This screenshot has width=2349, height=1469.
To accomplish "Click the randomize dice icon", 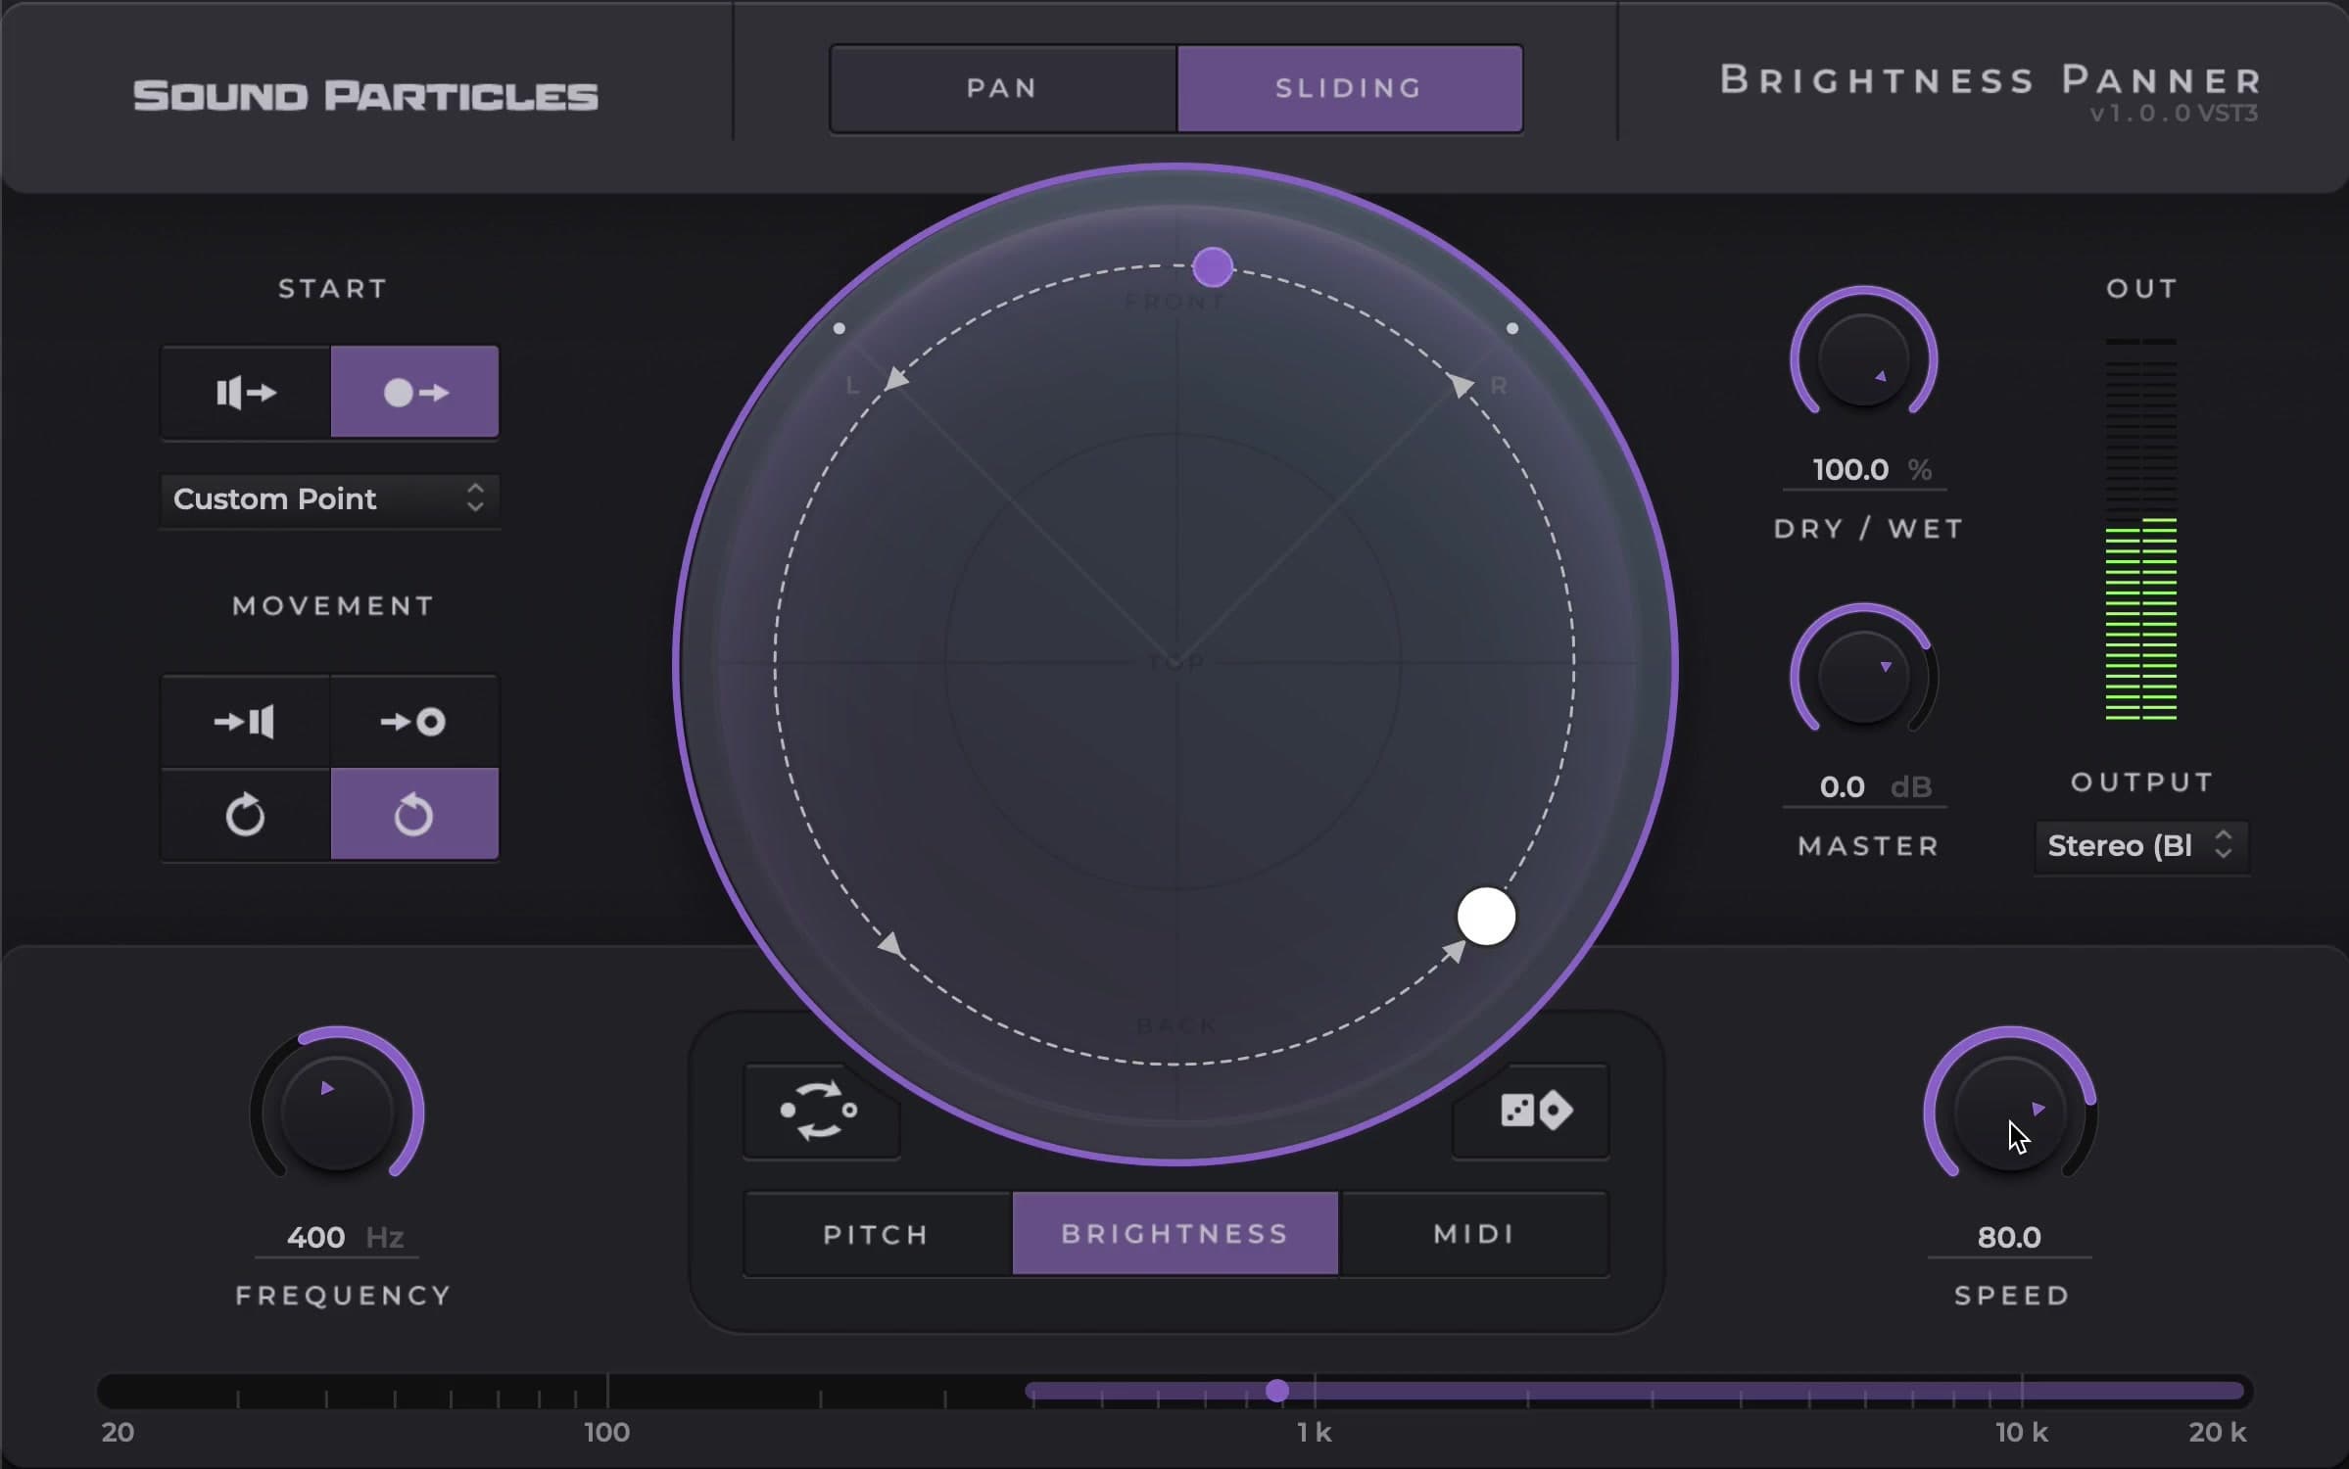I will (1530, 1111).
